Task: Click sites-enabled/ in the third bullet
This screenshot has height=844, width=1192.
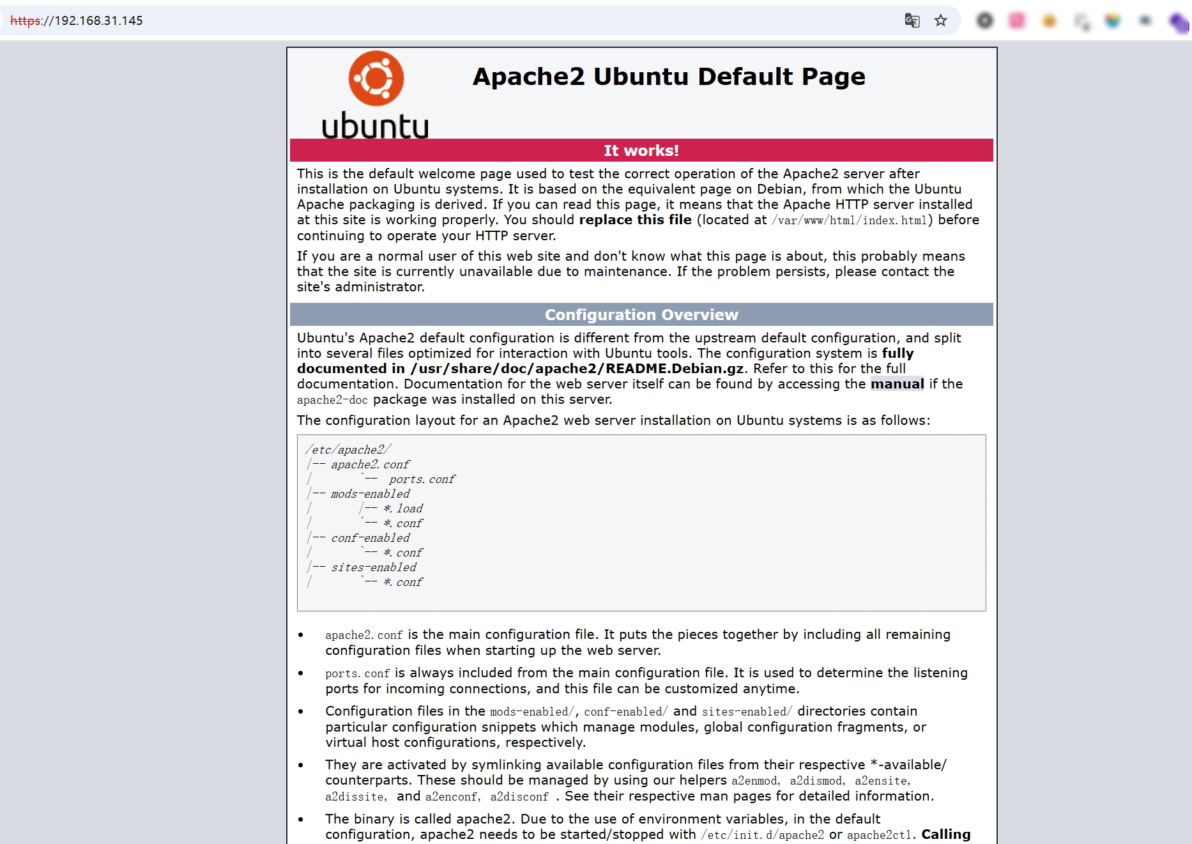Action: [747, 712]
